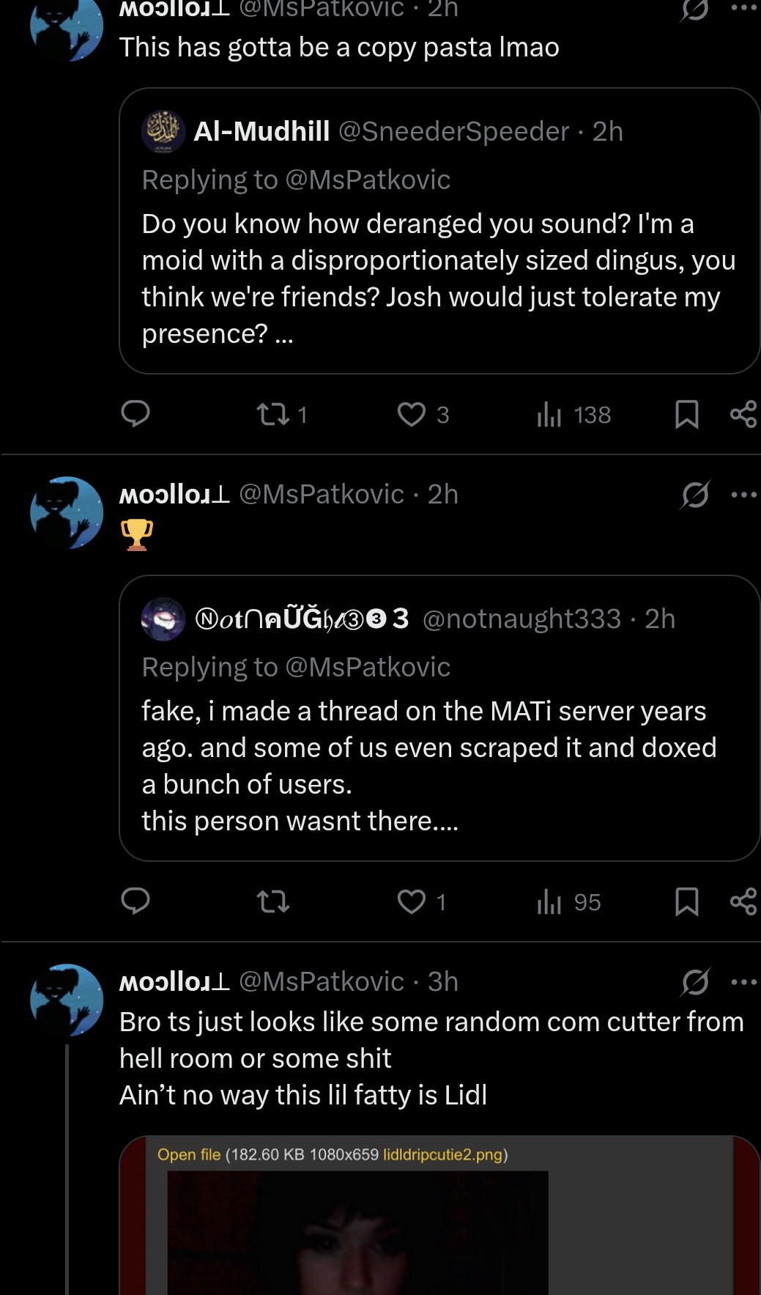Screen dimensions: 761x1295
Task: Bookmark the trophy emoji post
Action: point(686,901)
